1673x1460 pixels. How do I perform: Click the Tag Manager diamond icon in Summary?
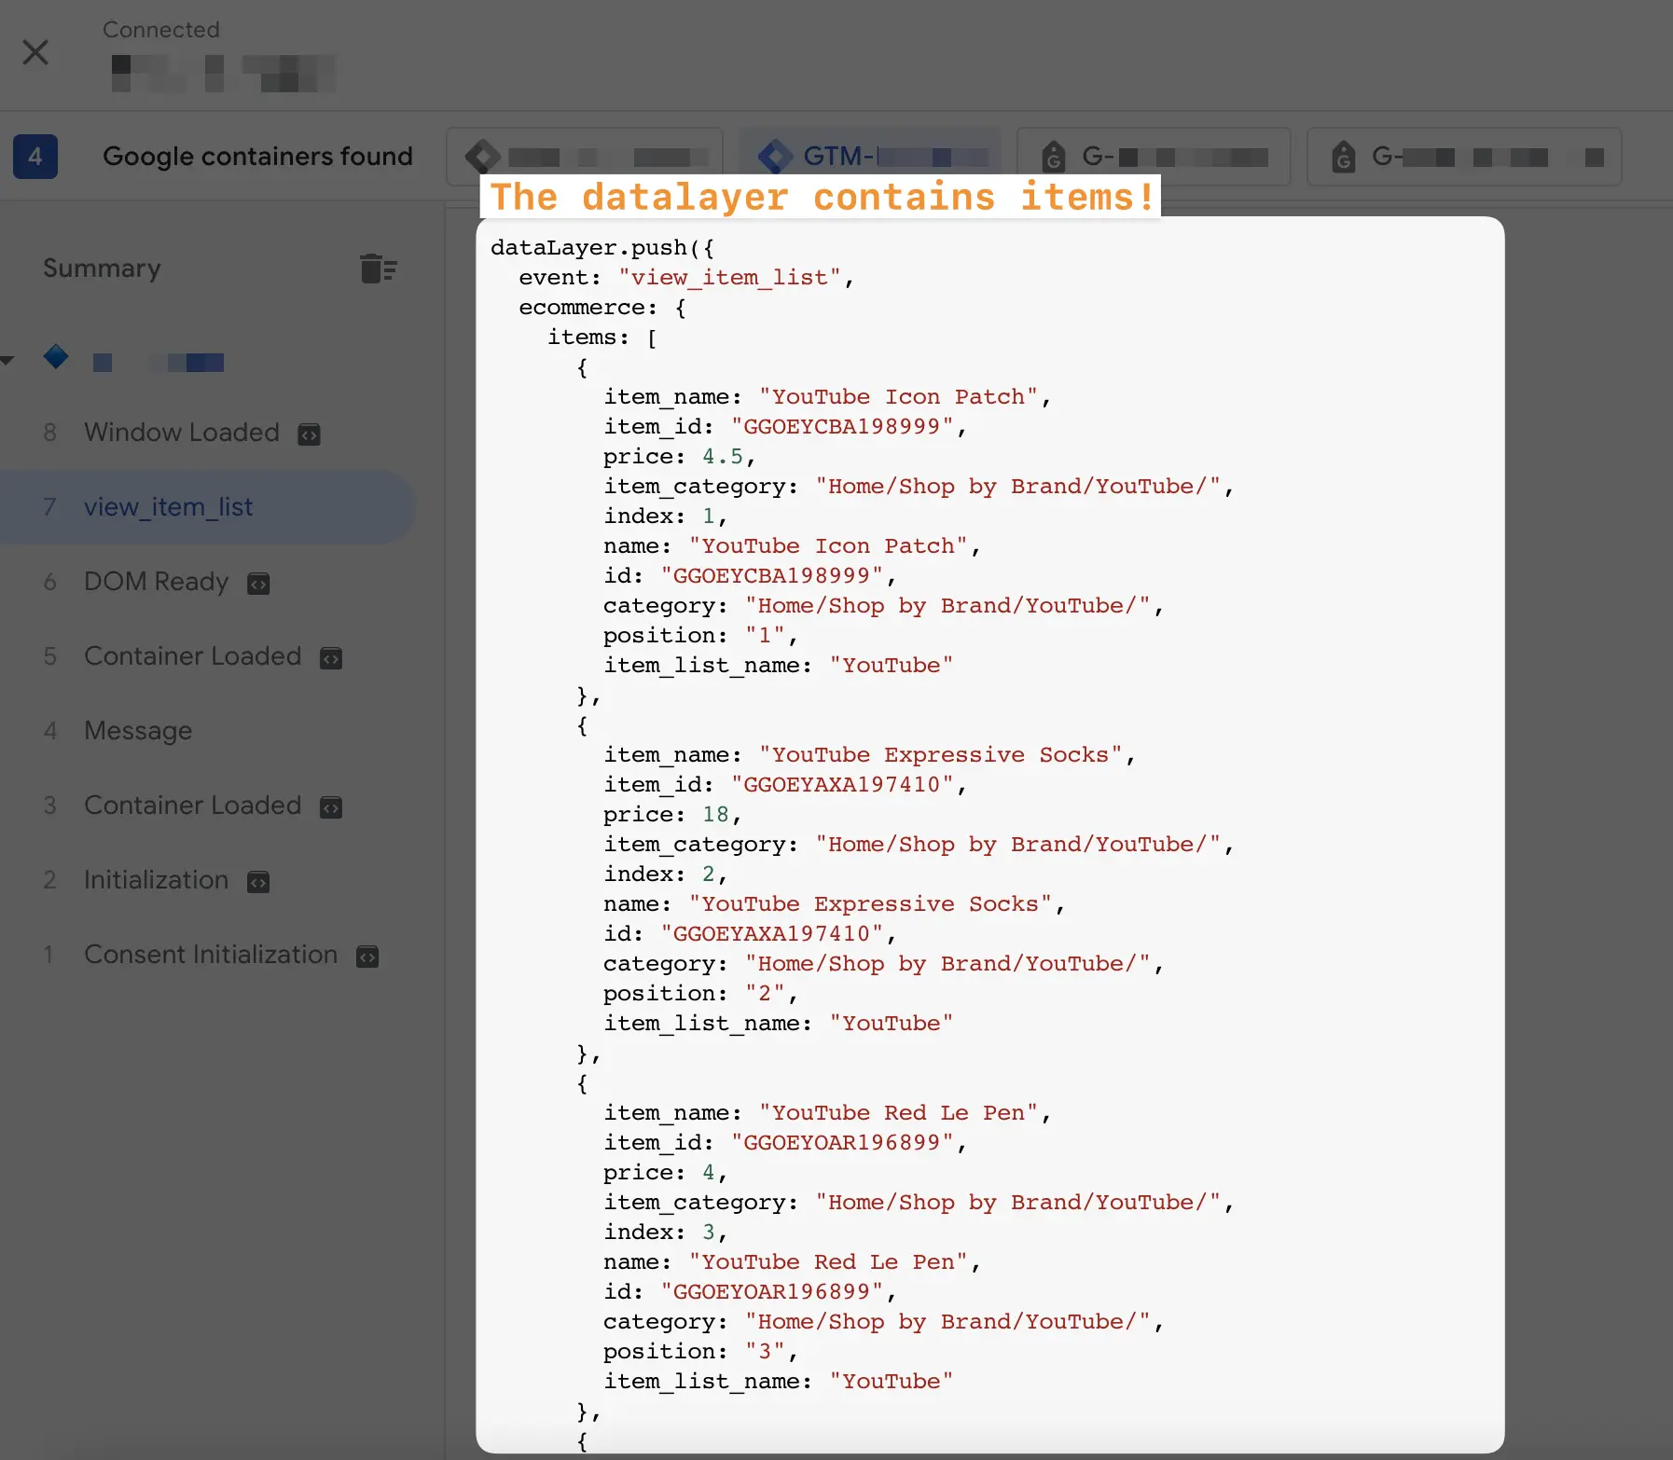coord(57,356)
